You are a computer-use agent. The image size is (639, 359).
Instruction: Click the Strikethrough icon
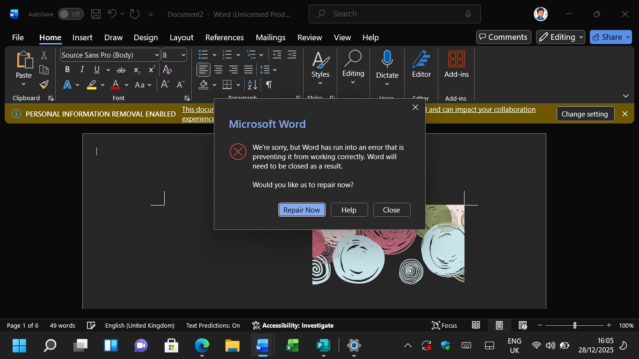(121, 70)
